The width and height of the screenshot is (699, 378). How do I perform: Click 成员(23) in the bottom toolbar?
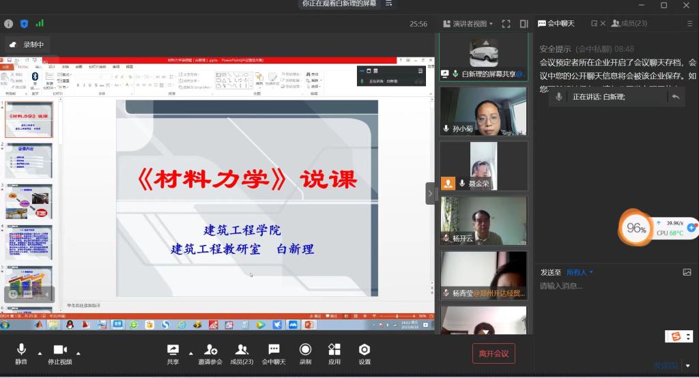click(241, 353)
